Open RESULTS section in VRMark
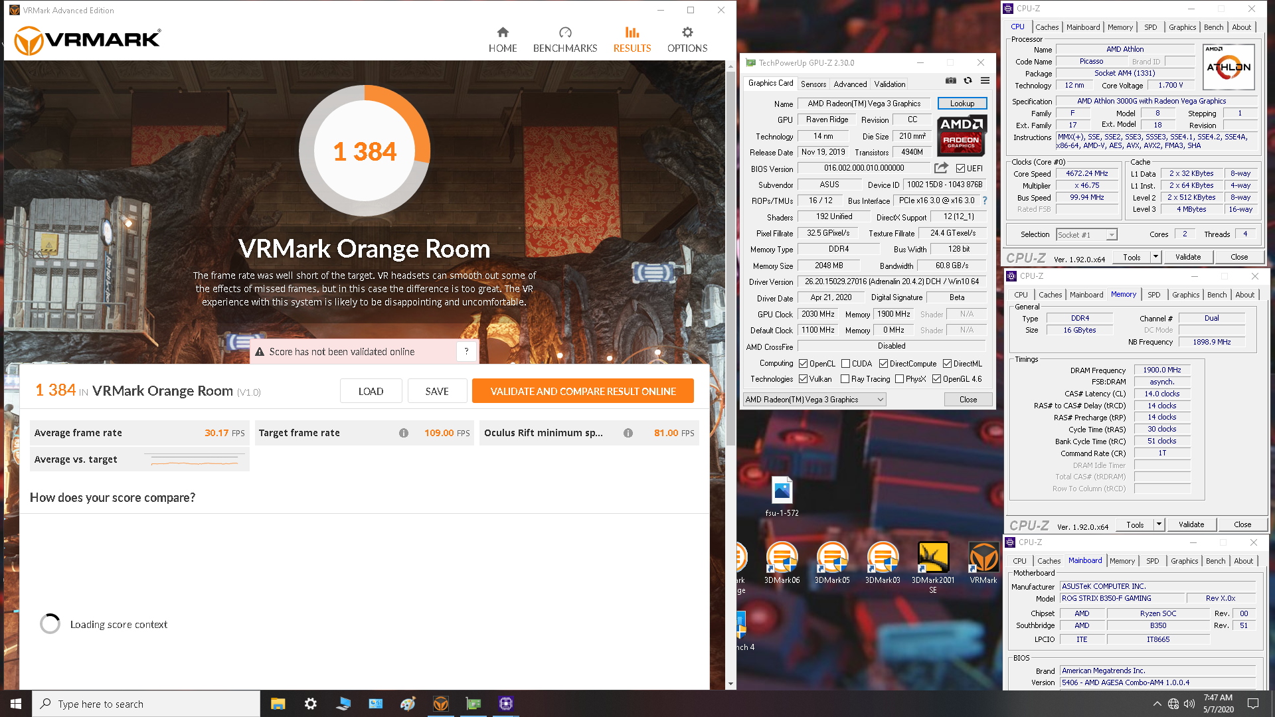Image resolution: width=1275 pixels, height=717 pixels. pos(632,40)
